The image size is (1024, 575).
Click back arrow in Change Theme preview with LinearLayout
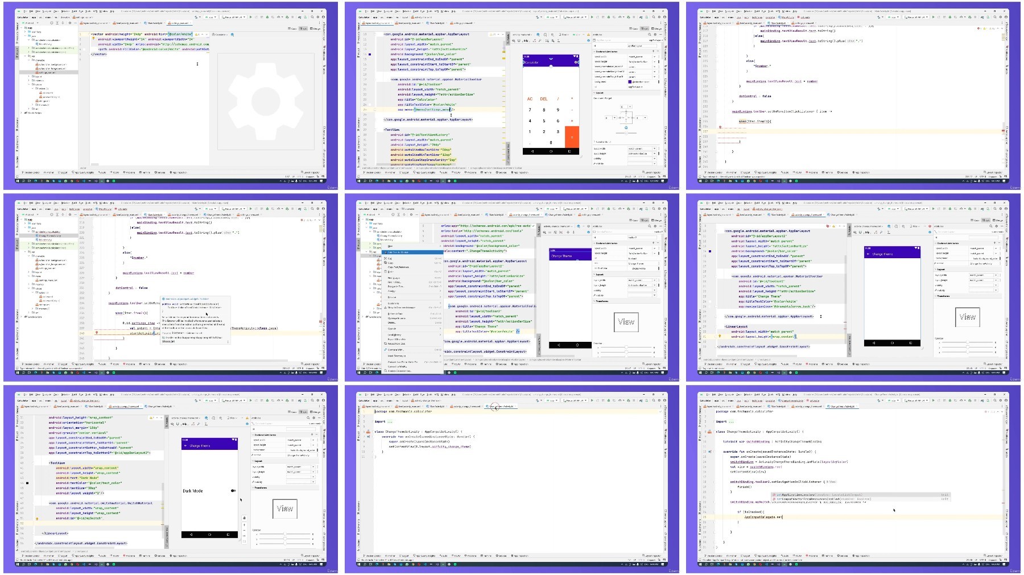[868, 254]
